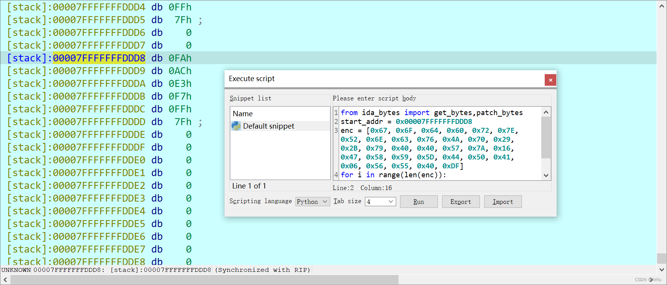Click the 'Line:2 Column:16' editor status

pyautogui.click(x=362, y=188)
